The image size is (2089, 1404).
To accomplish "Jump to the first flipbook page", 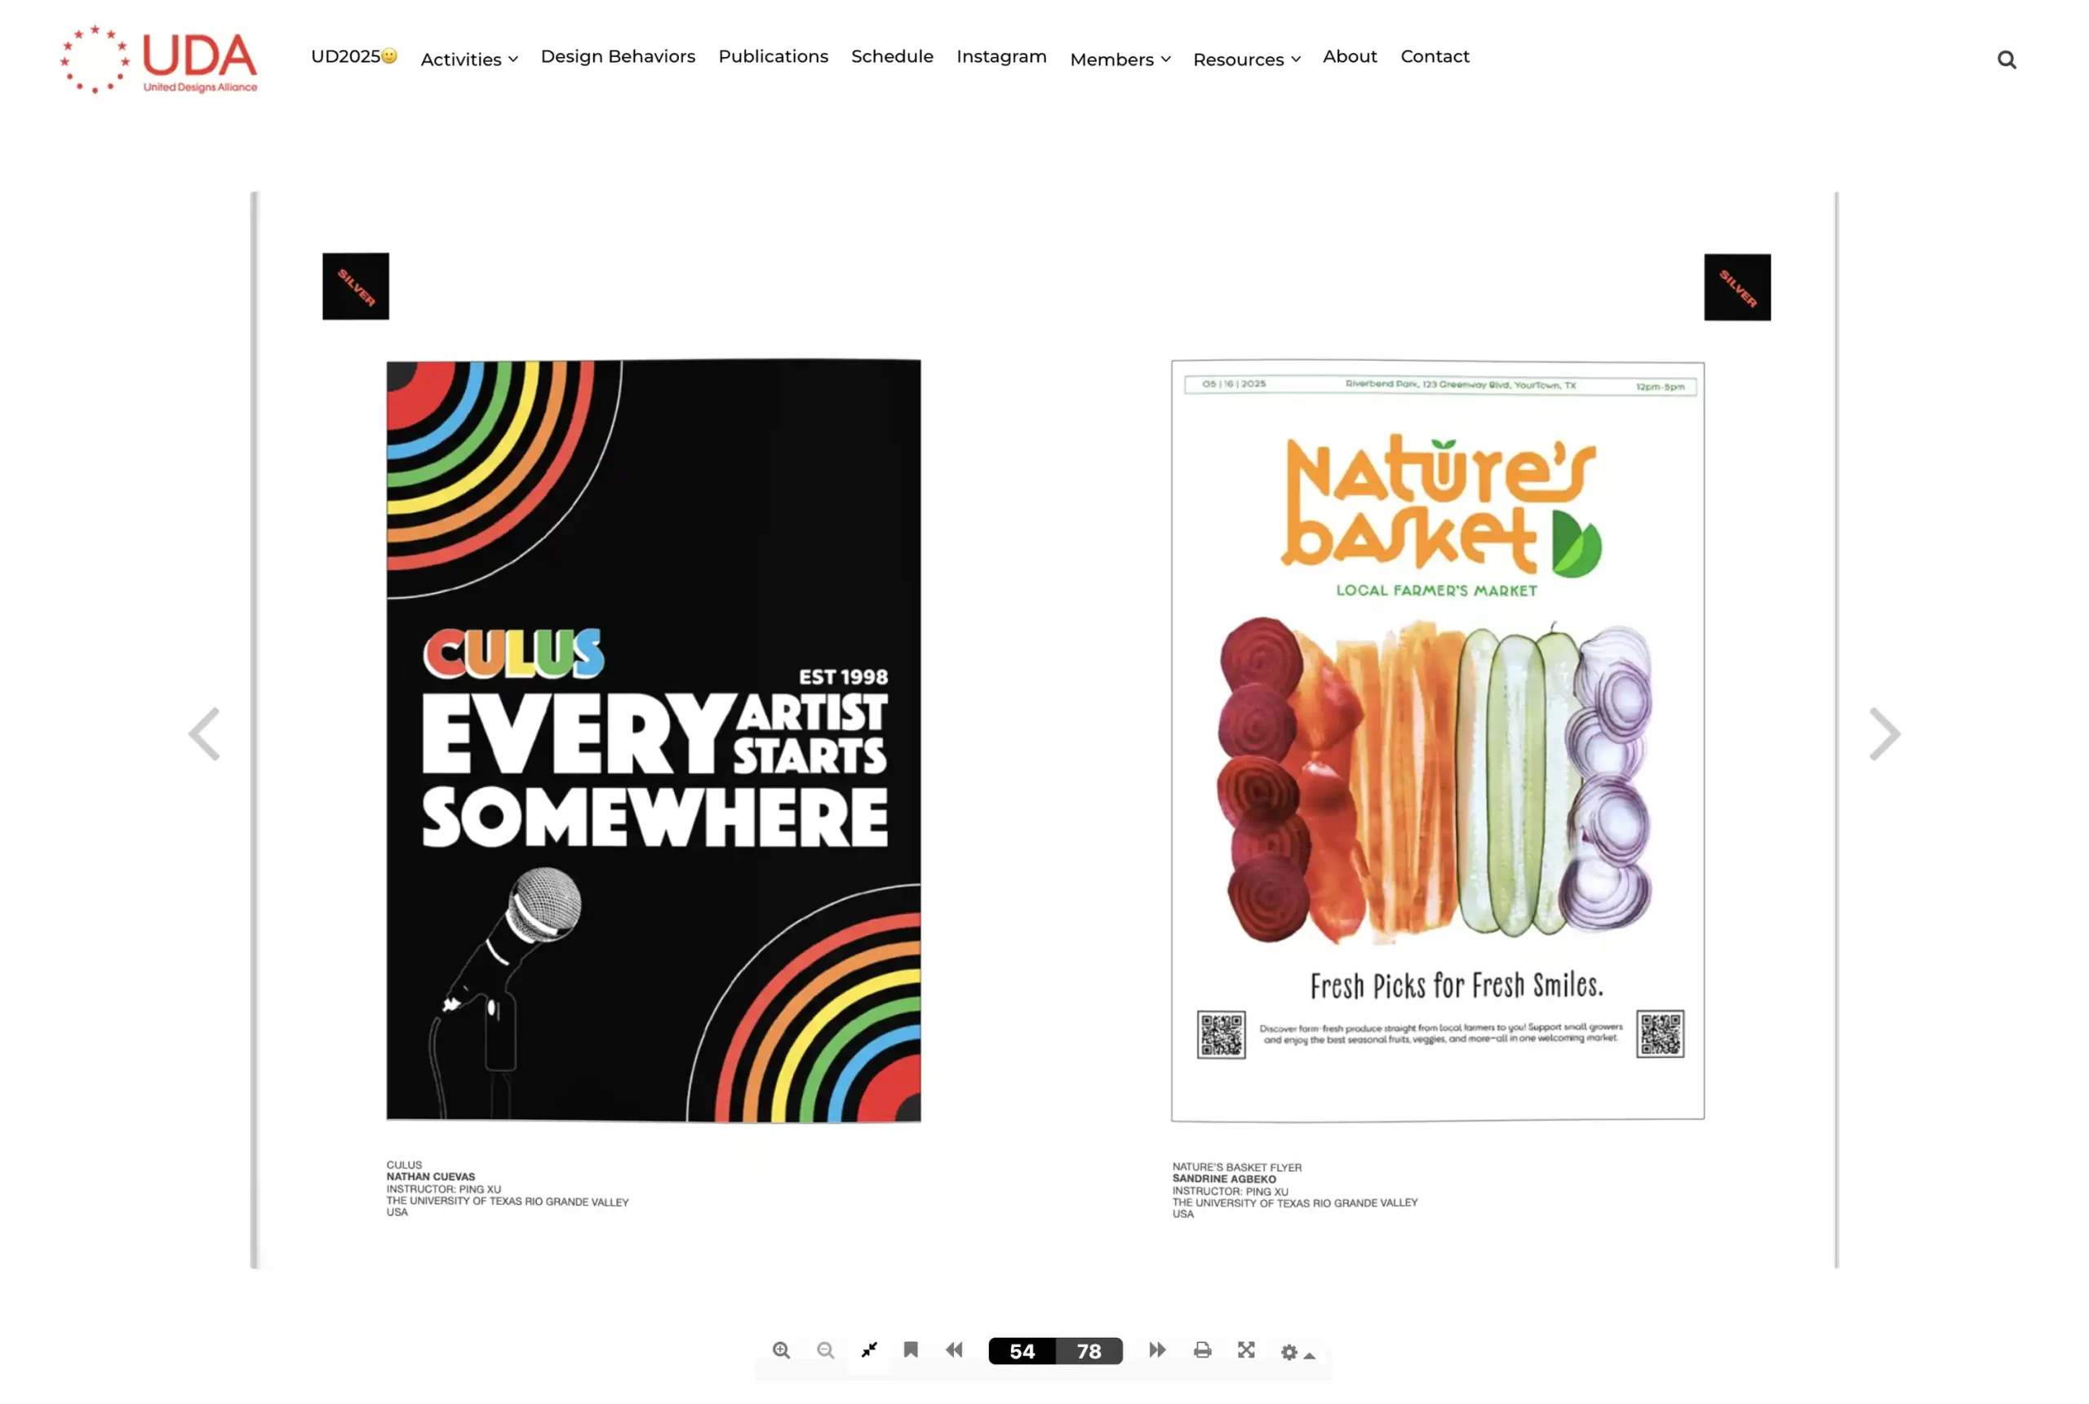I will (x=955, y=1350).
